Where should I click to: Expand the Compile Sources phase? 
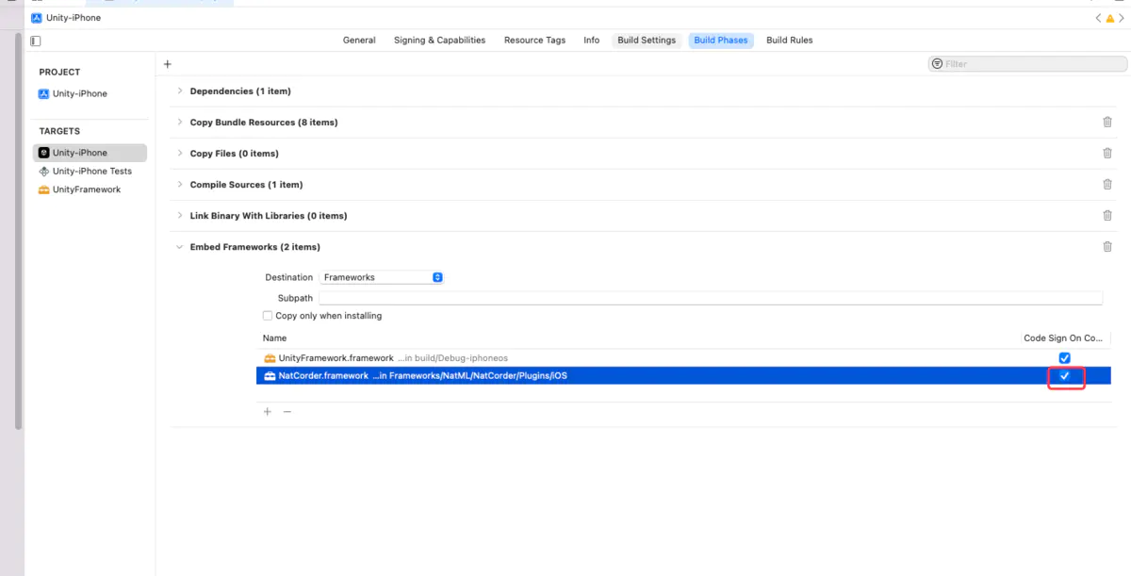pyautogui.click(x=180, y=185)
